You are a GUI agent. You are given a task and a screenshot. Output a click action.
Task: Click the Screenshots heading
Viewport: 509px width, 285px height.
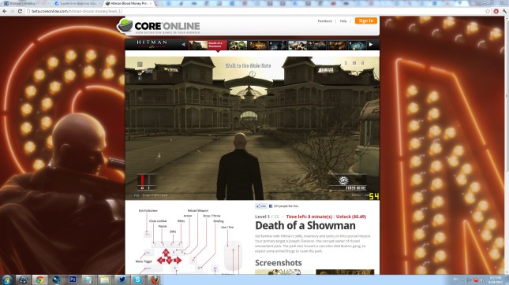point(279,263)
